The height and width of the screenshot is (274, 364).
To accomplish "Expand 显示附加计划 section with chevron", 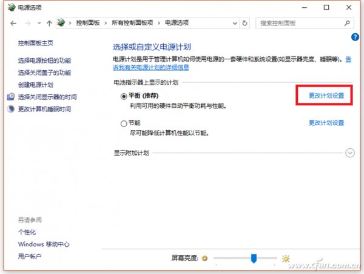I will pyautogui.click(x=349, y=153).
